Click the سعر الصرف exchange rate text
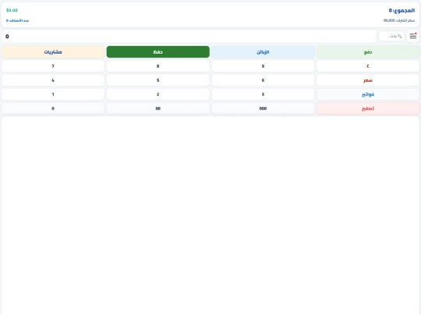 point(399,20)
